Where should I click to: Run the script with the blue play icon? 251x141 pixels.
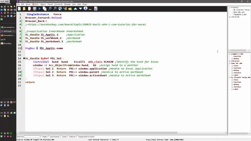coord(40,9)
